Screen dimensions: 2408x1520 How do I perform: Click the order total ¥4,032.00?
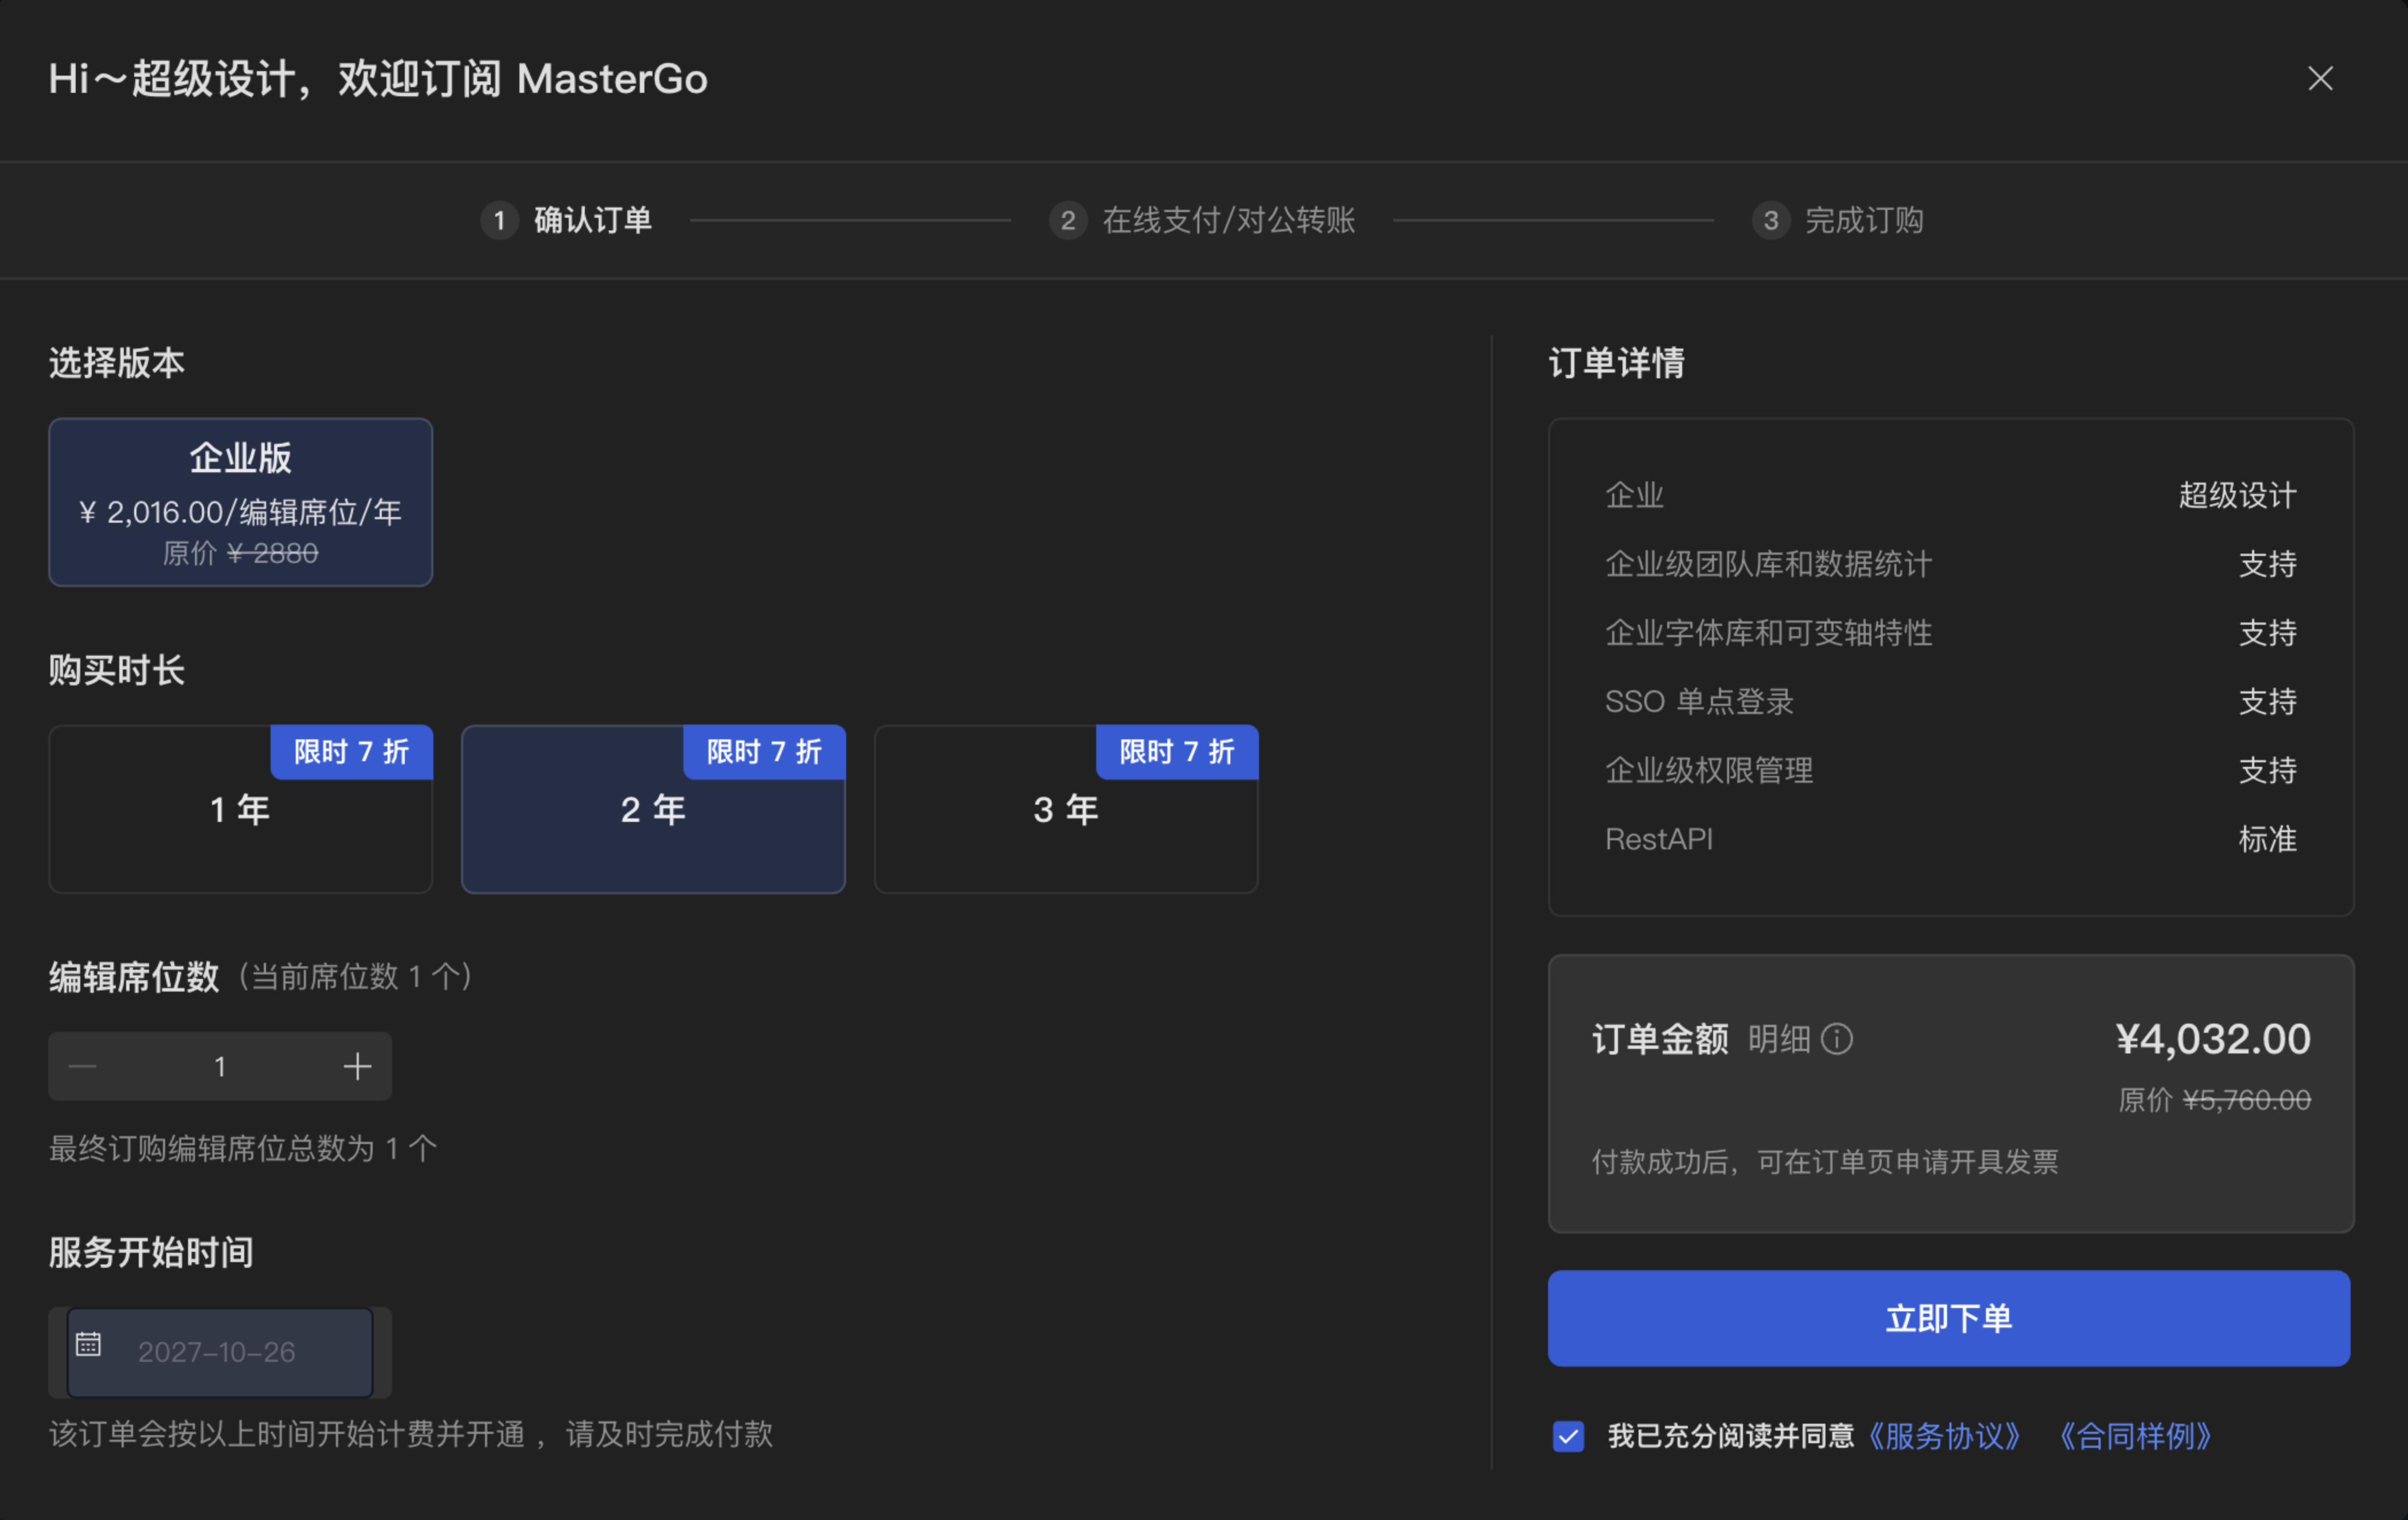click(2213, 1039)
